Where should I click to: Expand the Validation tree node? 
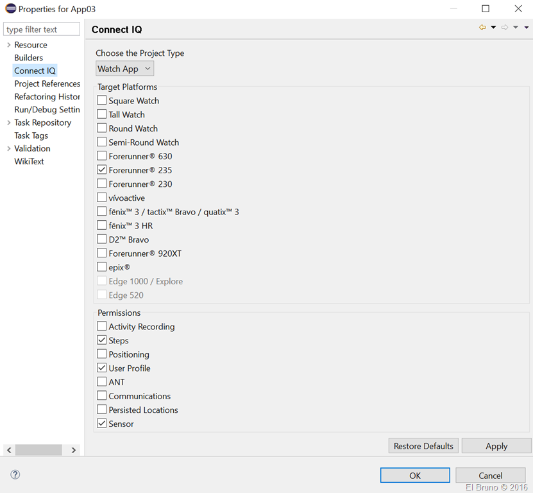coord(8,148)
